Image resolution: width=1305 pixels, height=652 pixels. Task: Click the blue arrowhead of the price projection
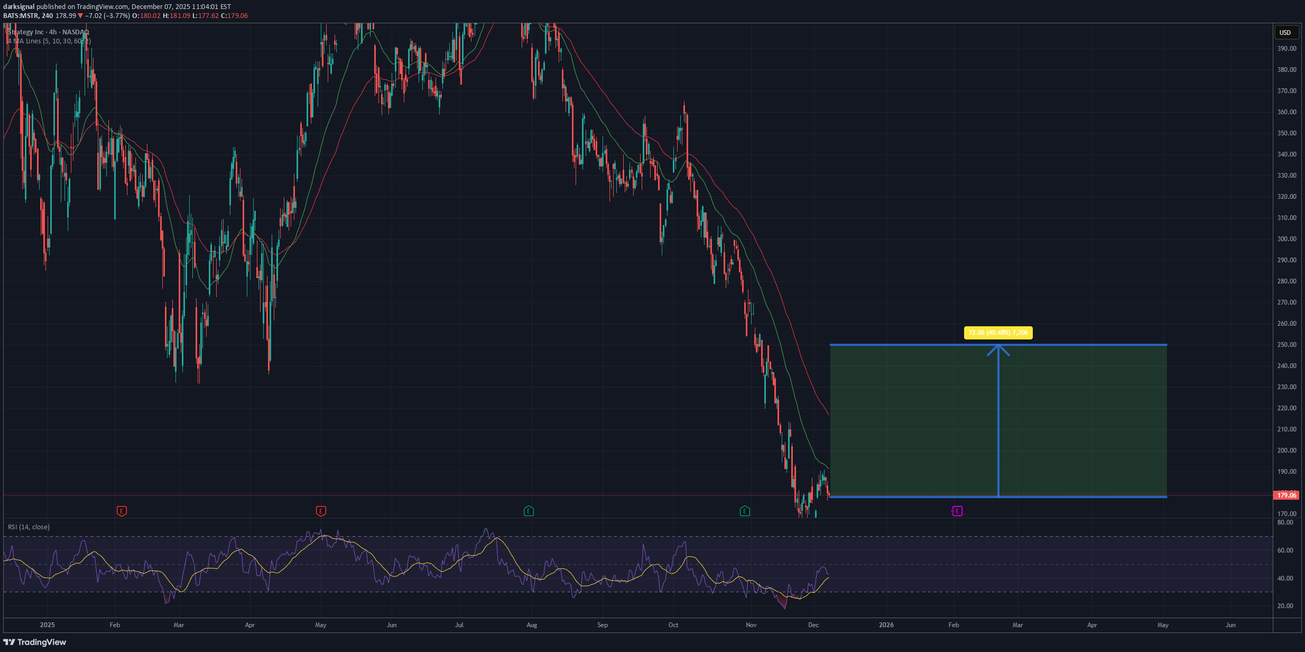click(998, 349)
